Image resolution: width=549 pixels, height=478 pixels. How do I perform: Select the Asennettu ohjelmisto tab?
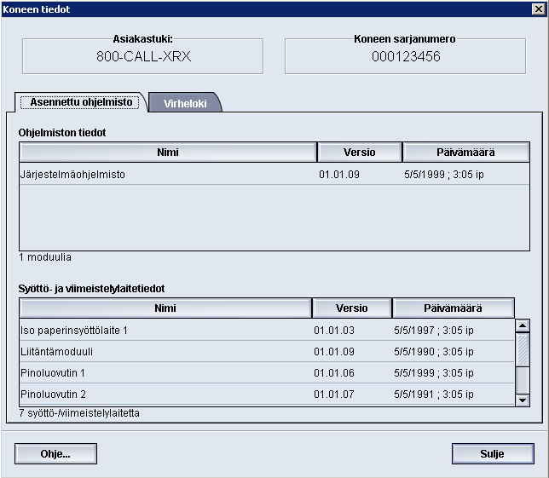[81, 102]
